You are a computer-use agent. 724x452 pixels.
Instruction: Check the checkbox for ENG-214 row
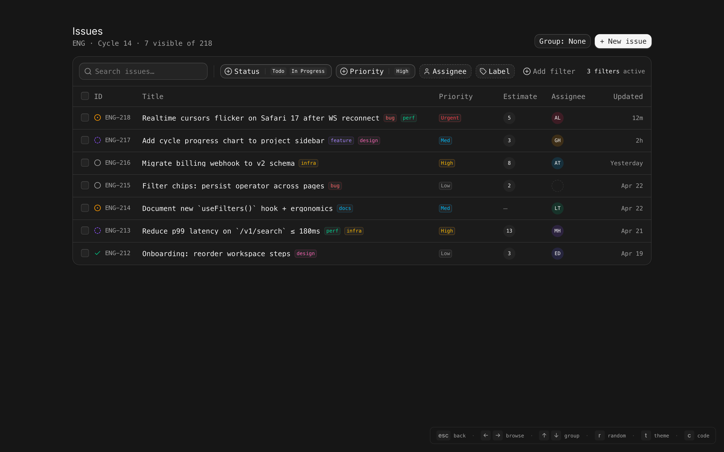85,208
